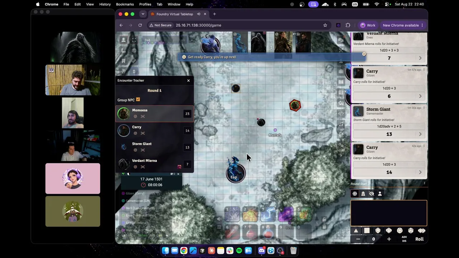Increase the dice roll modifier
The height and width of the screenshot is (258, 459).
point(389,239)
